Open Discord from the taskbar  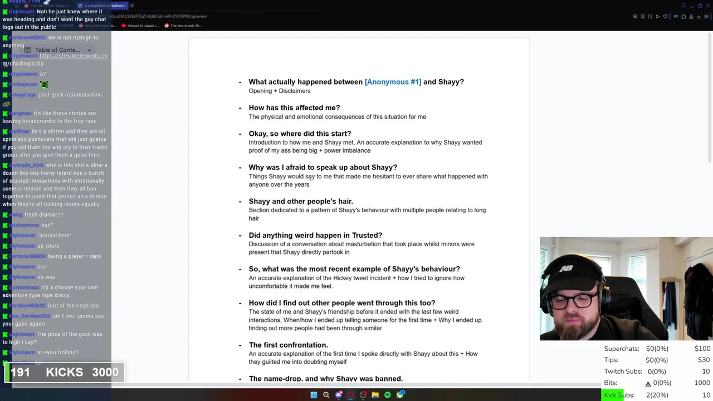pyautogui.click(x=339, y=395)
